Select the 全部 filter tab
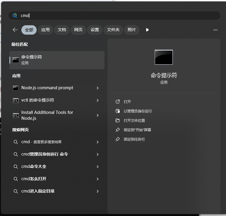This screenshot has width=226, height=216. [29, 30]
